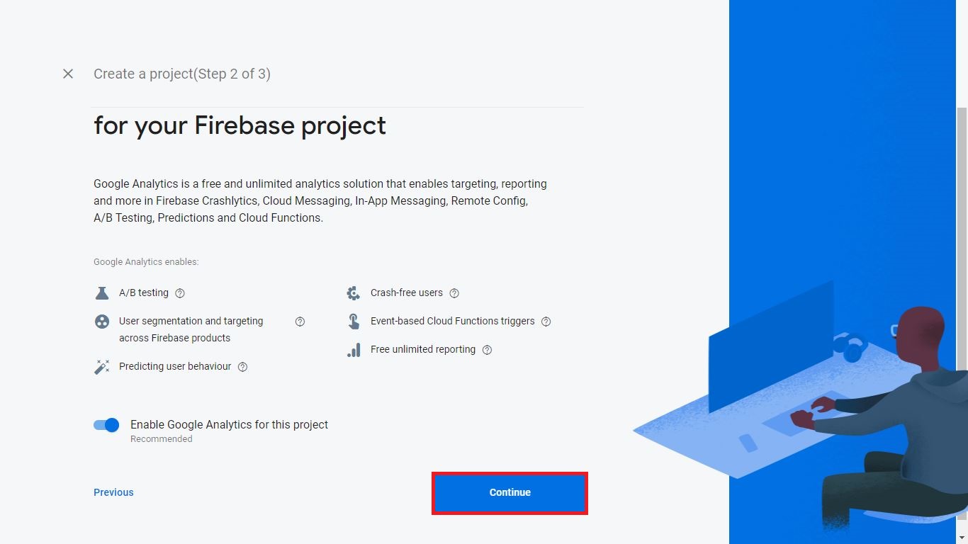
Task: Click the Crash-free users gear icon
Action: [353, 293]
